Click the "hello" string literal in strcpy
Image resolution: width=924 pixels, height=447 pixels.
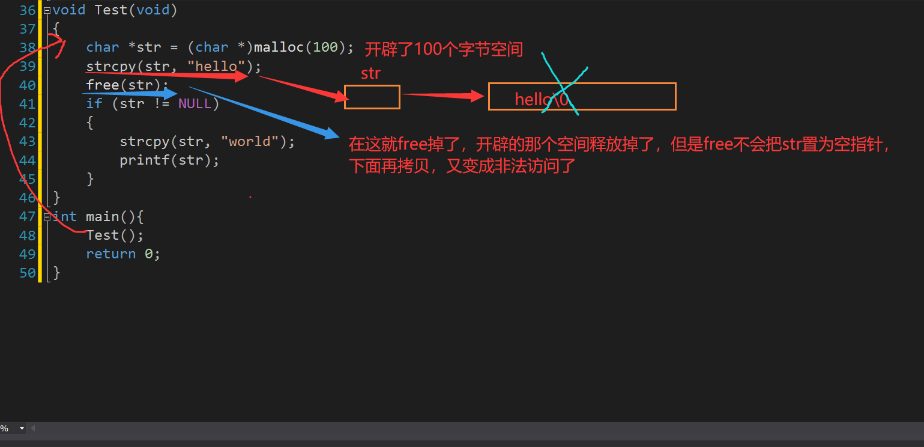(217, 66)
